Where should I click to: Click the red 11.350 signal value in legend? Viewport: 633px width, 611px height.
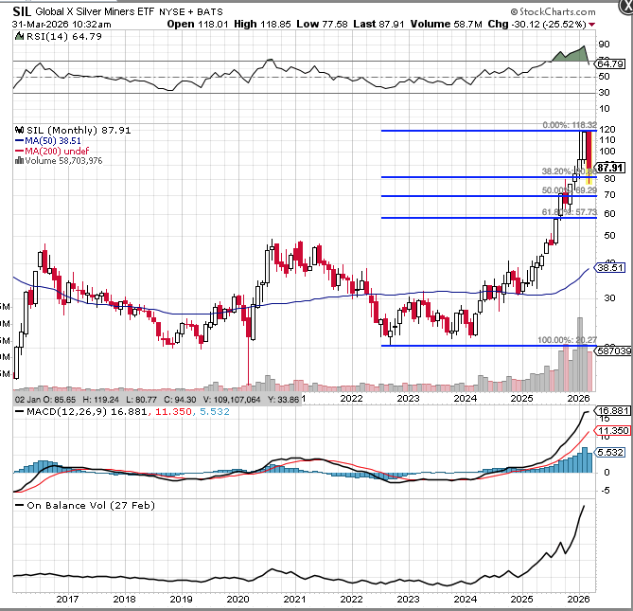(173, 412)
